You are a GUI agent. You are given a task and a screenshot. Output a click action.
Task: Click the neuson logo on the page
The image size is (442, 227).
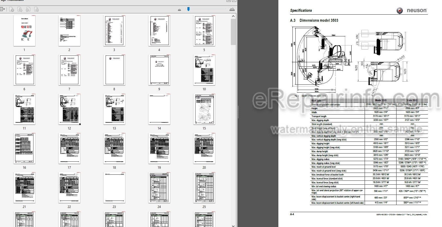click(x=411, y=10)
